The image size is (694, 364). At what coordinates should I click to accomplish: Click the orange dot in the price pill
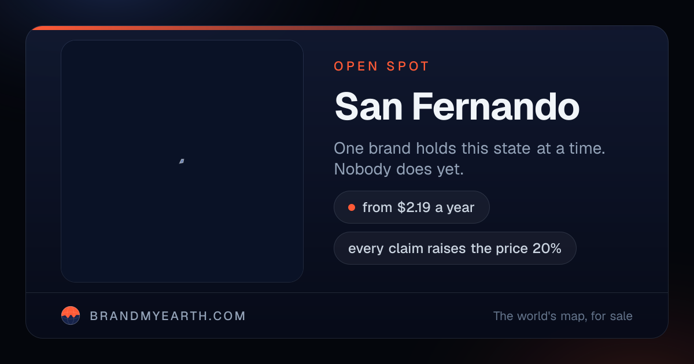pyautogui.click(x=351, y=207)
